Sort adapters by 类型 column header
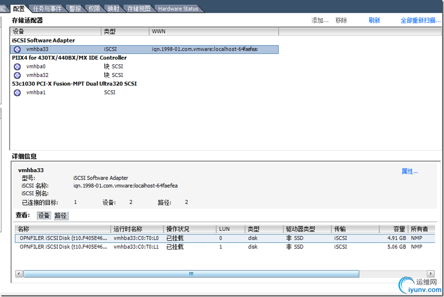 125,31
